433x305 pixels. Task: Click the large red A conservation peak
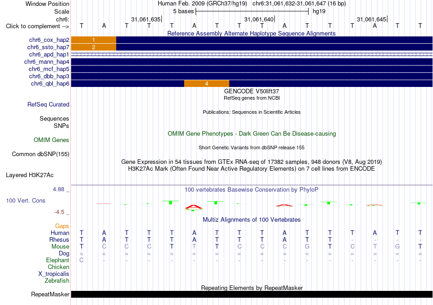[194, 207]
